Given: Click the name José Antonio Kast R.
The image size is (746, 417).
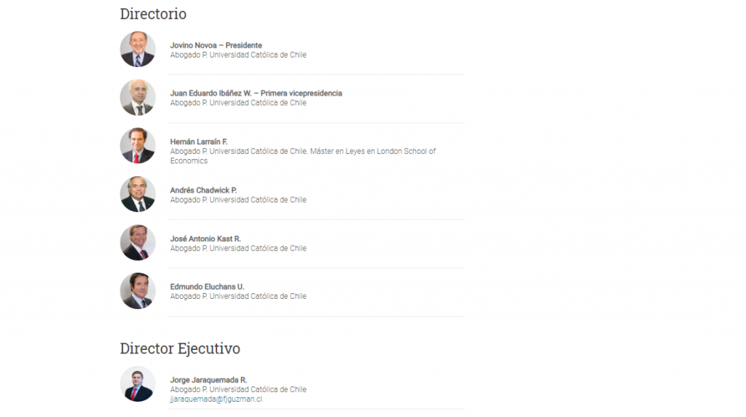Looking at the screenshot, I should click(x=205, y=238).
